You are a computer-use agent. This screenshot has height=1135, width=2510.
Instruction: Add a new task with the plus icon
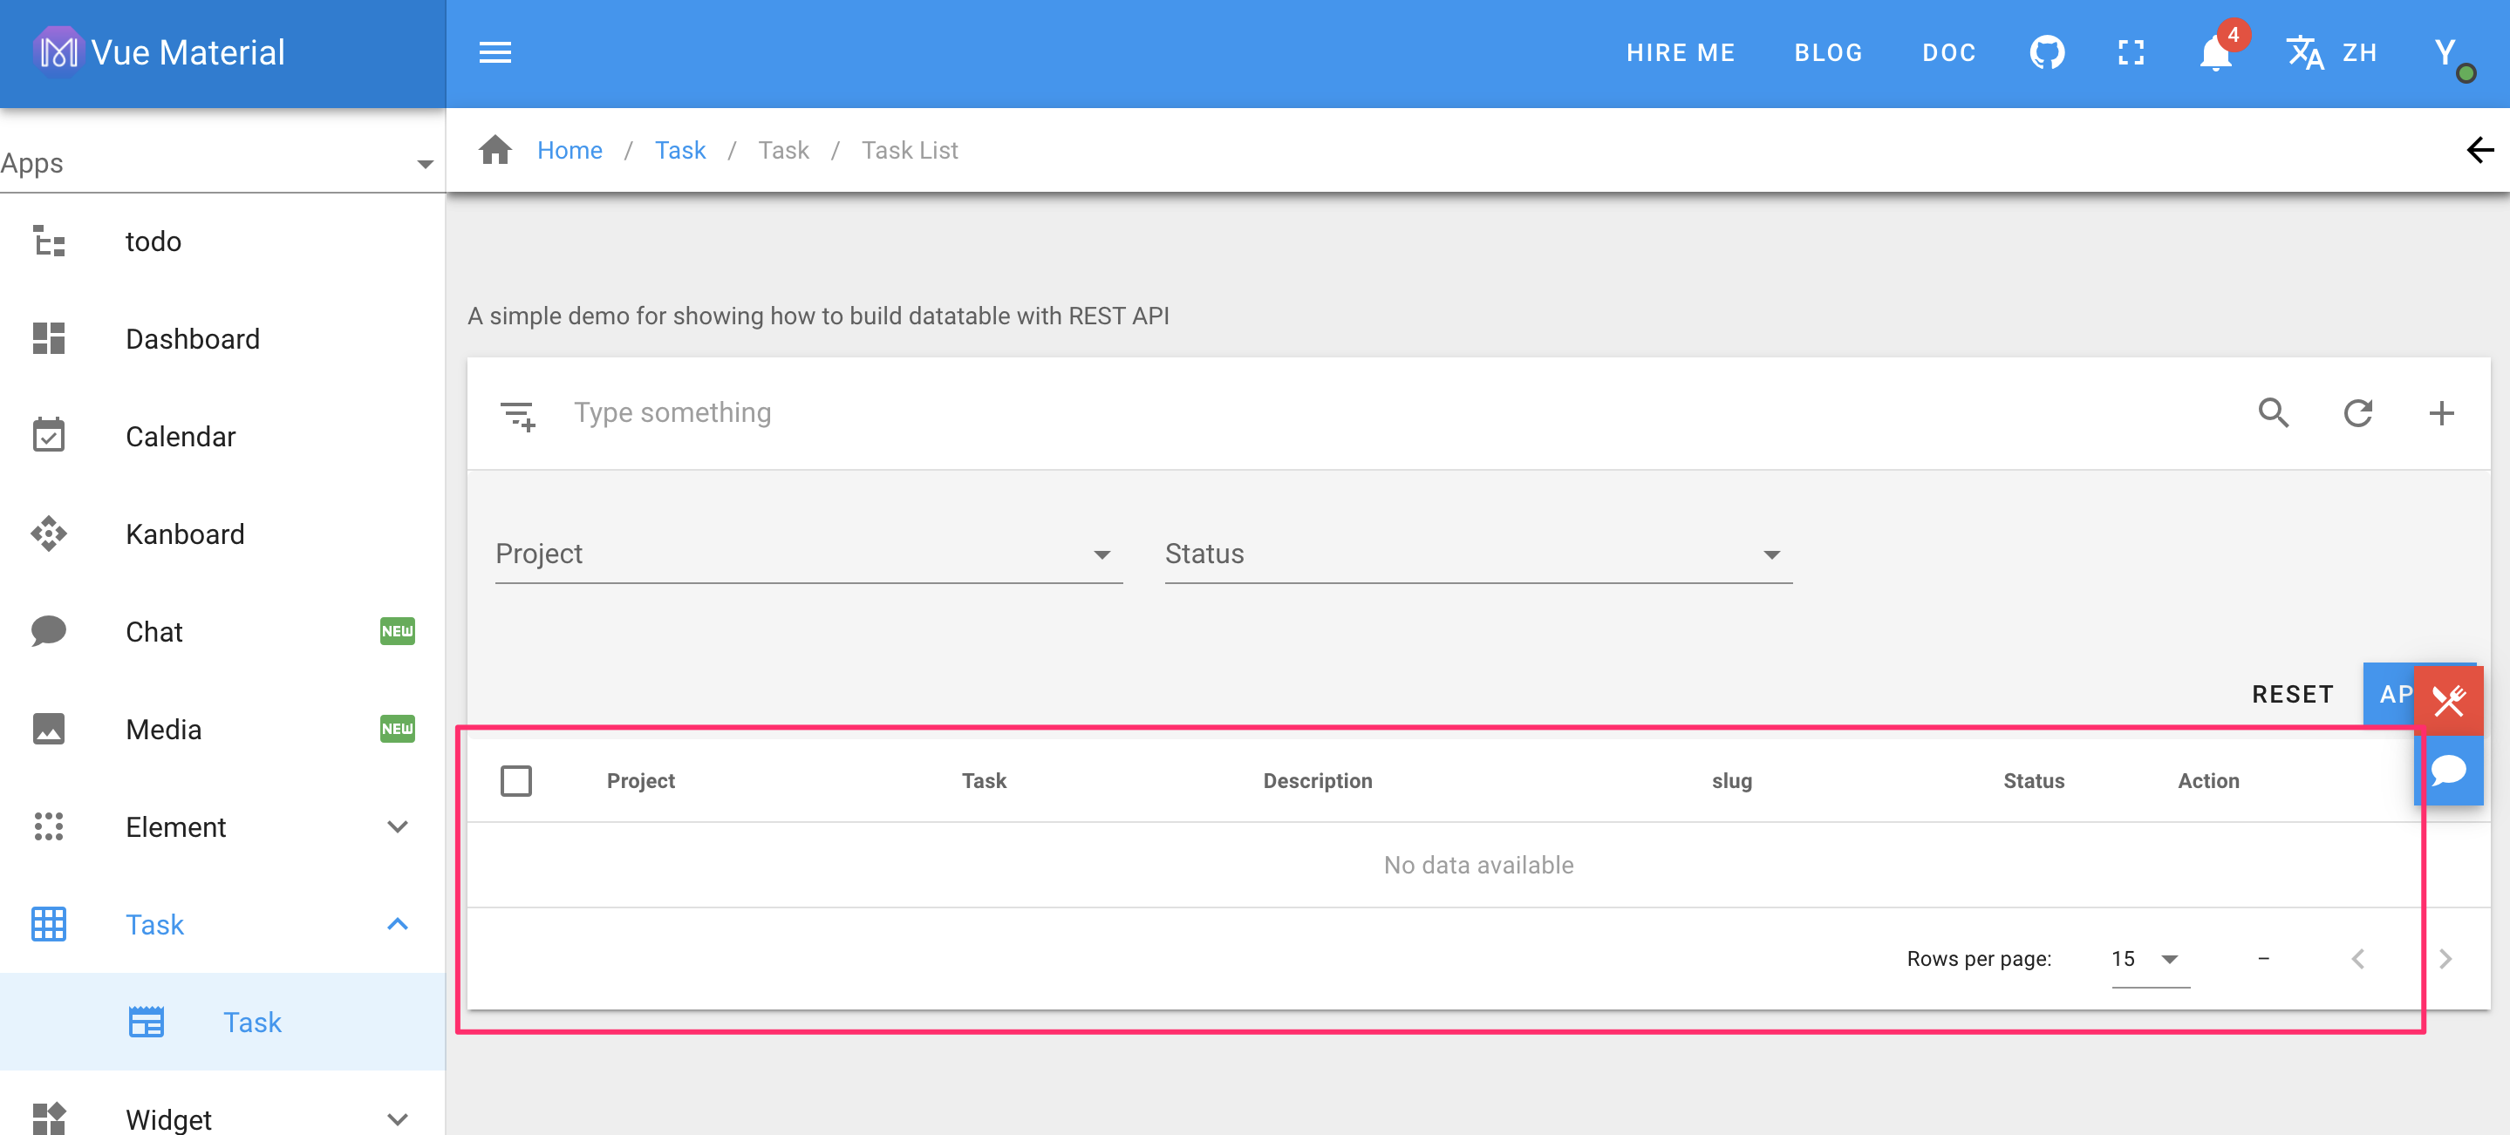tap(2442, 413)
